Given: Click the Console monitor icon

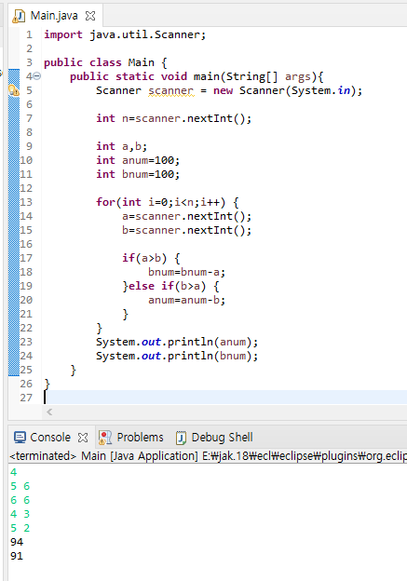Looking at the screenshot, I should pyautogui.click(x=20, y=438).
